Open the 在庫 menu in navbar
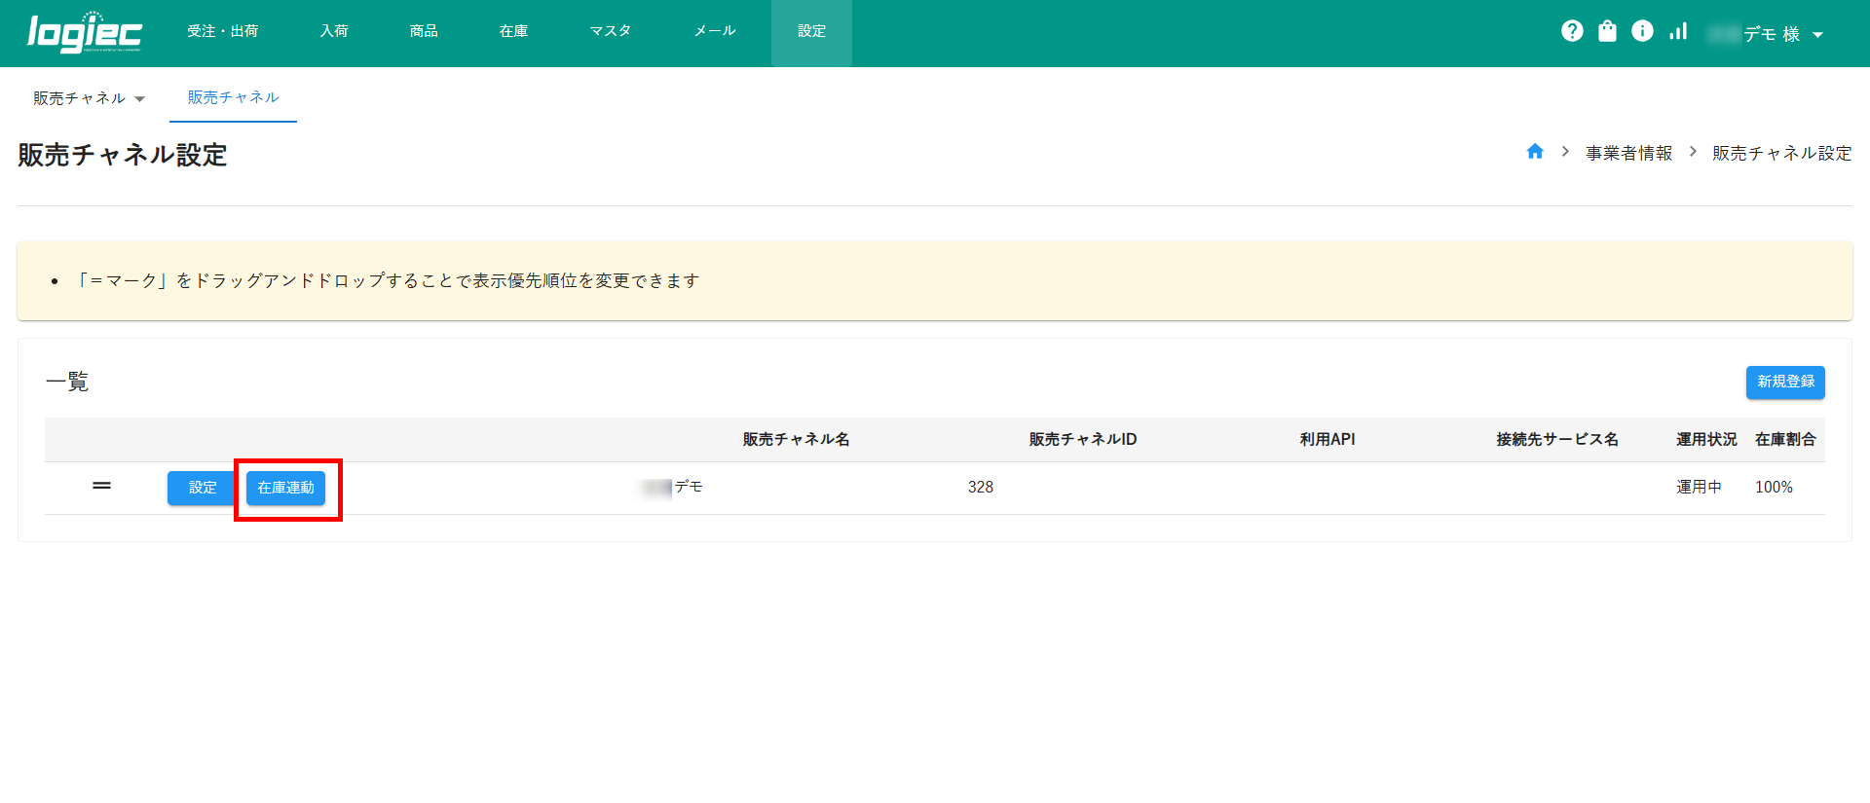The height and width of the screenshot is (803, 1870). tap(513, 31)
